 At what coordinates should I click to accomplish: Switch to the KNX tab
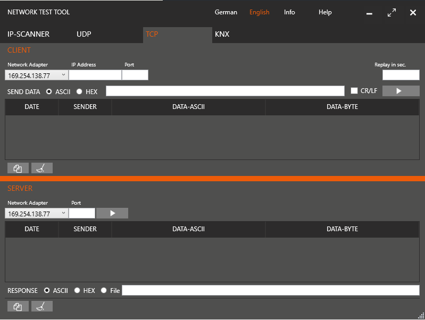(x=222, y=35)
